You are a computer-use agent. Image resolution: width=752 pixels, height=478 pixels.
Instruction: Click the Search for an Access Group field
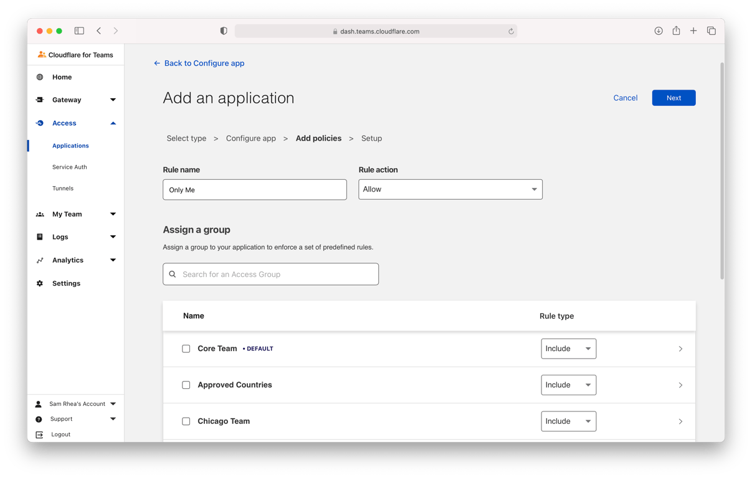pyautogui.click(x=270, y=274)
